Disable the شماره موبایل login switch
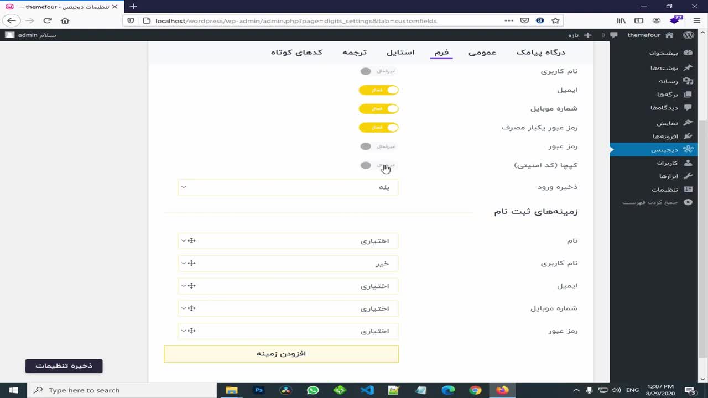The height and width of the screenshot is (398, 708). tap(378, 109)
